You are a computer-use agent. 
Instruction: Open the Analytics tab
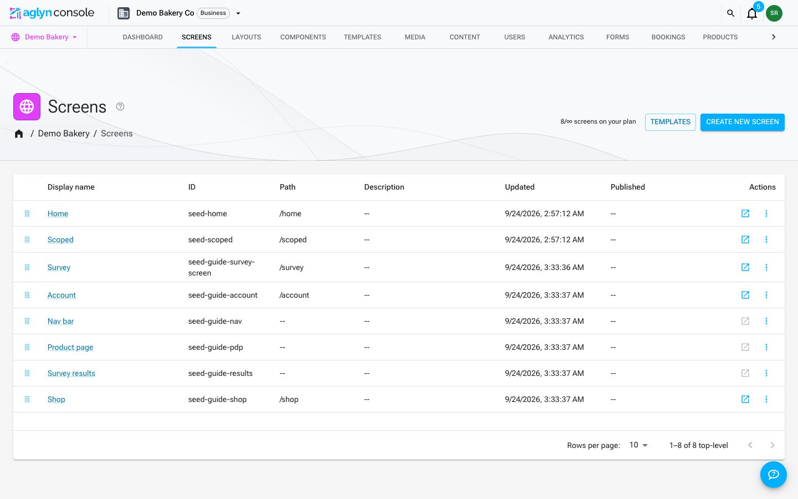coord(566,37)
